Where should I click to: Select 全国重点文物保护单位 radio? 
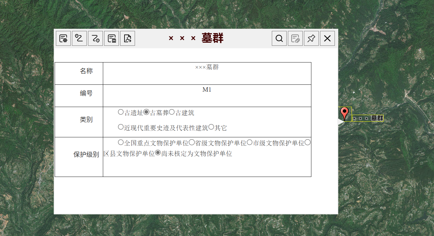[121, 142]
